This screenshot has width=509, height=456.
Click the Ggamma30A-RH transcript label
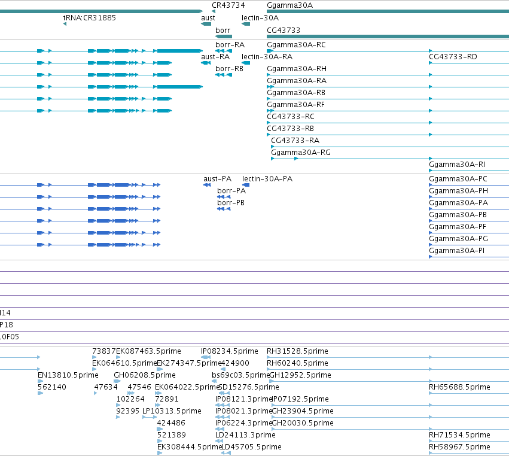(297, 69)
